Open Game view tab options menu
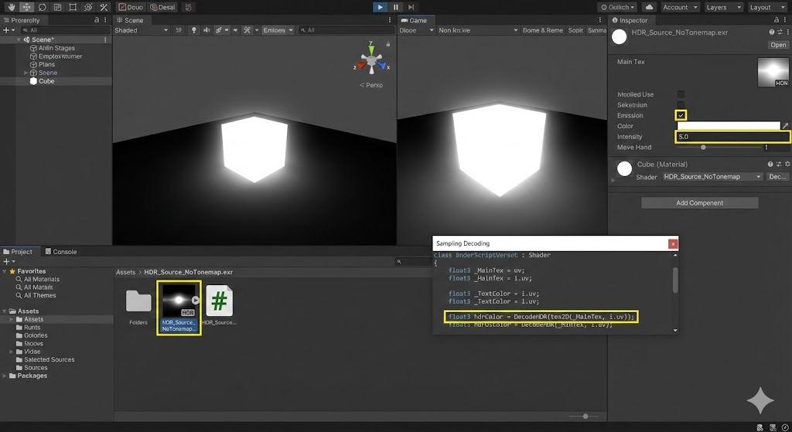 pos(600,20)
